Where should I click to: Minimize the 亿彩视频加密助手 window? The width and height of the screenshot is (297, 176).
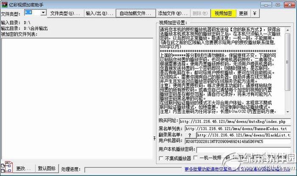(266, 5)
